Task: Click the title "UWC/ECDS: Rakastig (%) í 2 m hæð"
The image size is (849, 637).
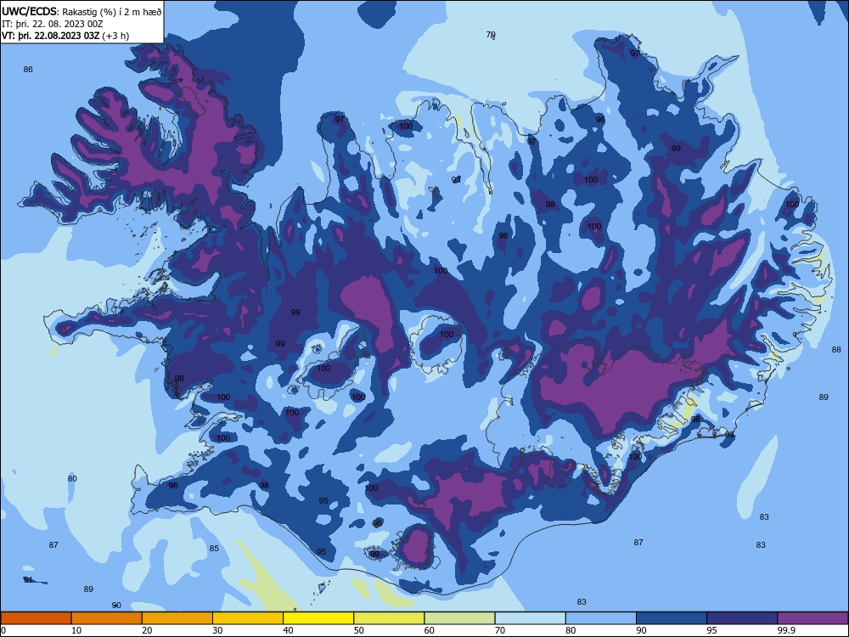Action: (82, 12)
